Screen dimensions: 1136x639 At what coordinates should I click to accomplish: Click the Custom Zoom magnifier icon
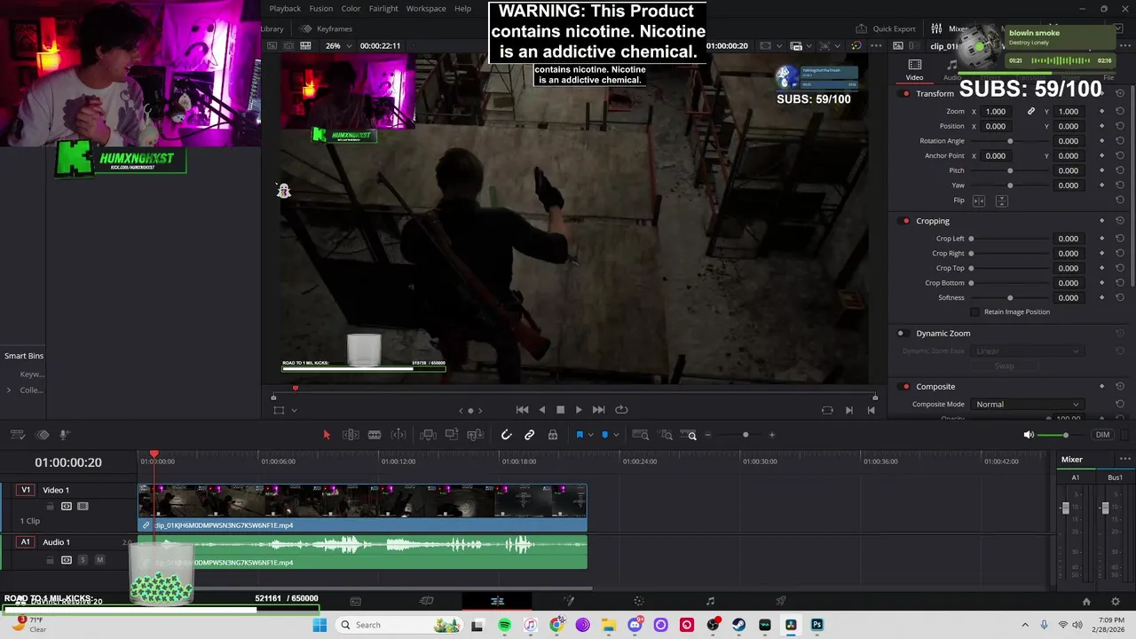[690, 435]
